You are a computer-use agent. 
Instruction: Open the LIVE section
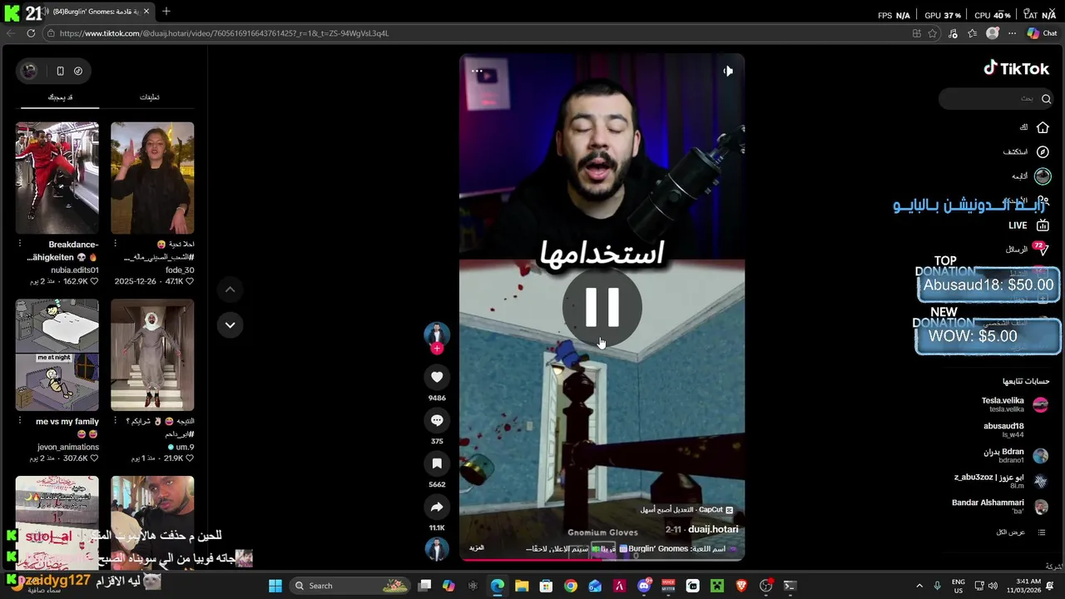1028,225
